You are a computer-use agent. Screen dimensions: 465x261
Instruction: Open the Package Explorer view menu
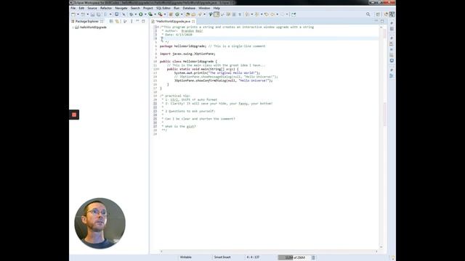[132, 21]
